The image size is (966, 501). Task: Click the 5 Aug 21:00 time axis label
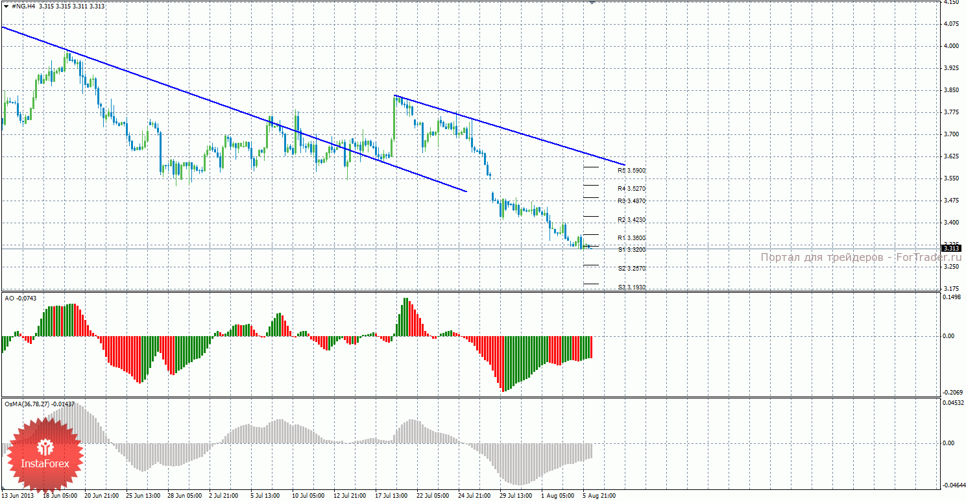click(x=599, y=496)
